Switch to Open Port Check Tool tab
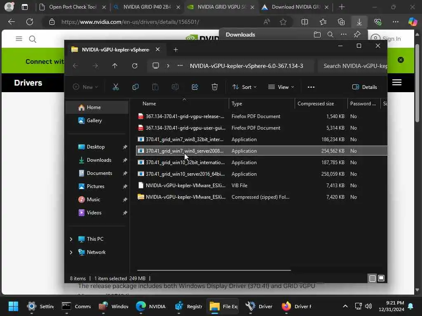The width and height of the screenshot is (422, 316). point(73,7)
